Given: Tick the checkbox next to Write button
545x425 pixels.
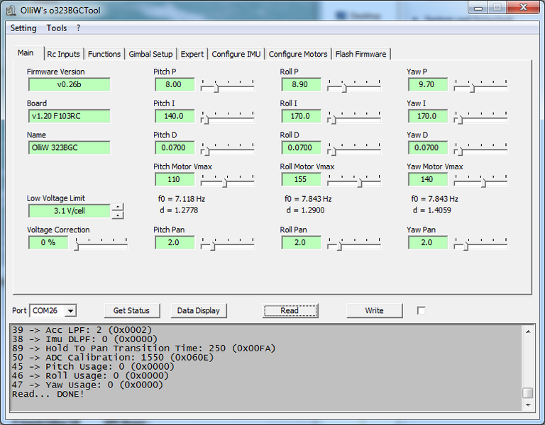Looking at the screenshot, I should click(422, 310).
